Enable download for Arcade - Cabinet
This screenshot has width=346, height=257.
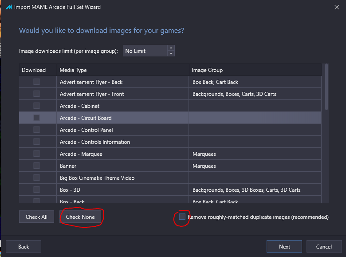click(37, 106)
